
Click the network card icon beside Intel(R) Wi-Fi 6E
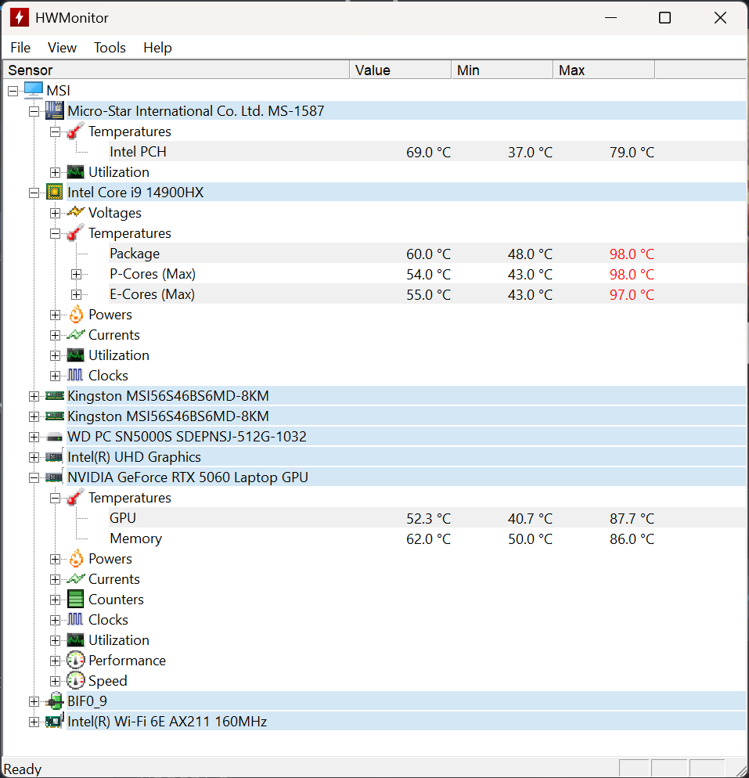coord(55,721)
